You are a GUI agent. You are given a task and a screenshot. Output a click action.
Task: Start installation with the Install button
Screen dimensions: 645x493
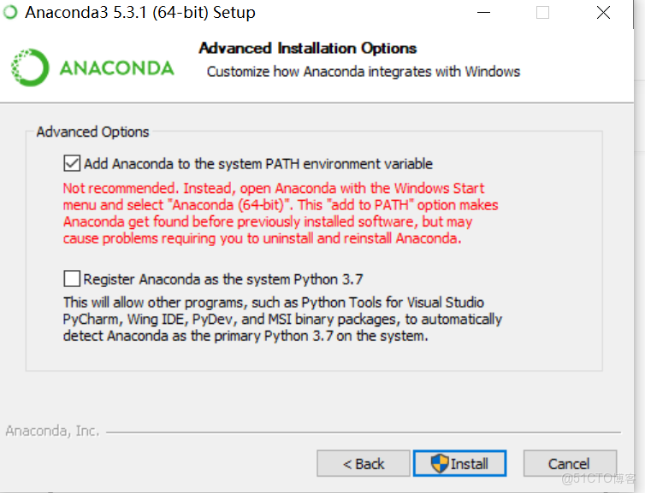click(460, 464)
